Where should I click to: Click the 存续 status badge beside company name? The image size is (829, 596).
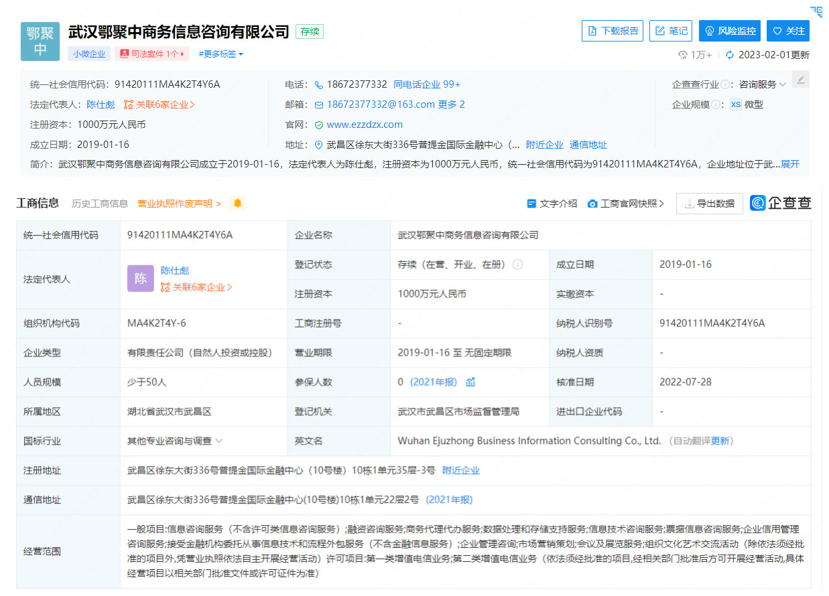310,31
